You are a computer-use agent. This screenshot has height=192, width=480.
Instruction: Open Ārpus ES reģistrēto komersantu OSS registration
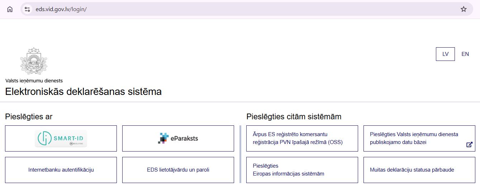pos(302,138)
